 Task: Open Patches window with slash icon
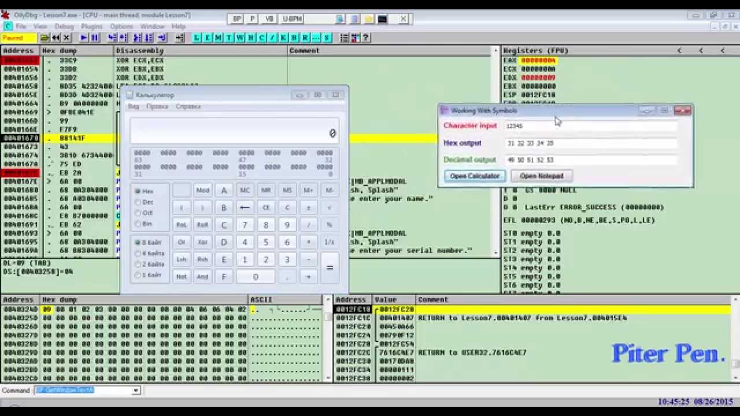coord(273,38)
